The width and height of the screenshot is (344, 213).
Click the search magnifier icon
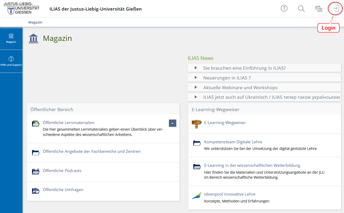(x=301, y=8)
